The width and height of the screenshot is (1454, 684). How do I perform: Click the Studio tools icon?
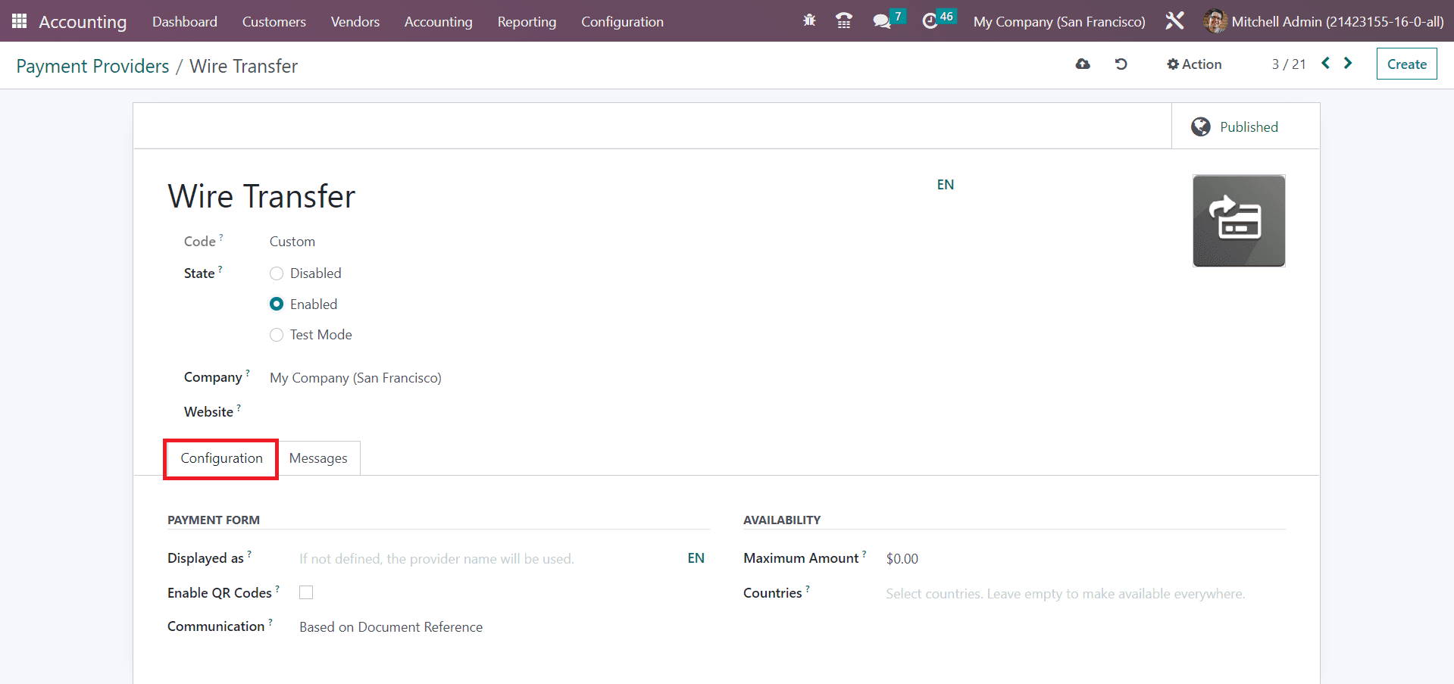click(1174, 20)
